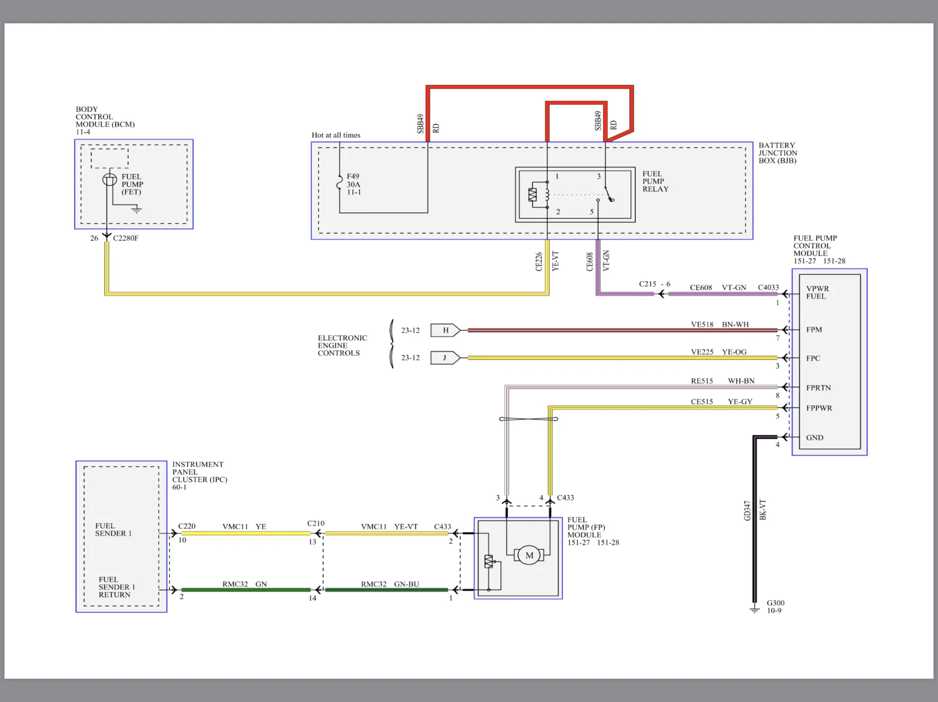Select the FUEL PUMP RELAY label

(x=655, y=182)
